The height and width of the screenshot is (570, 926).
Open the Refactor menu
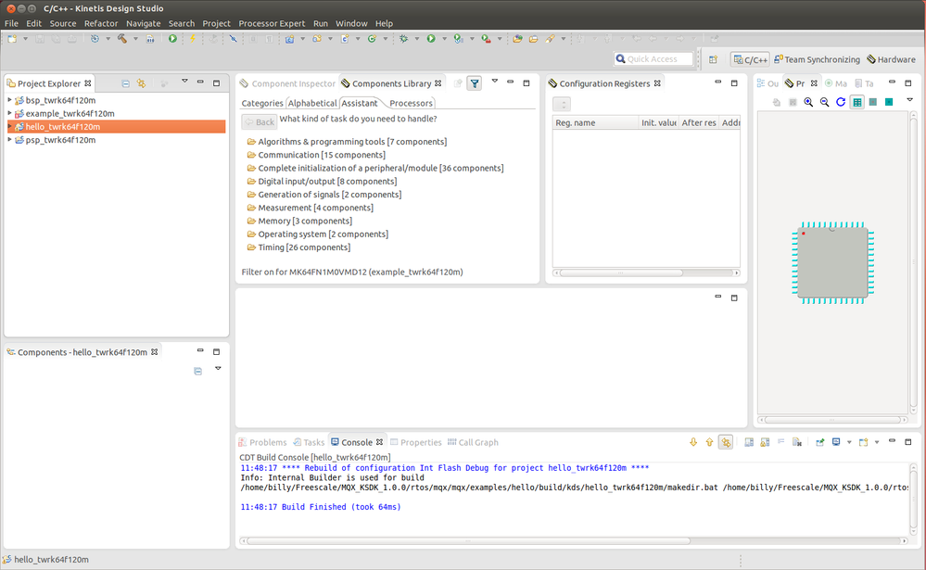pos(101,23)
